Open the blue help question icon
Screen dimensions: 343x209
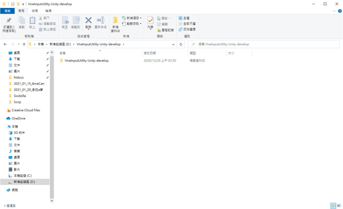pyautogui.click(x=340, y=11)
